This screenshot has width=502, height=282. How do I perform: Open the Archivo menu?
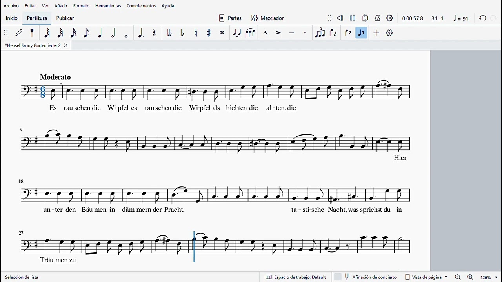tap(11, 6)
